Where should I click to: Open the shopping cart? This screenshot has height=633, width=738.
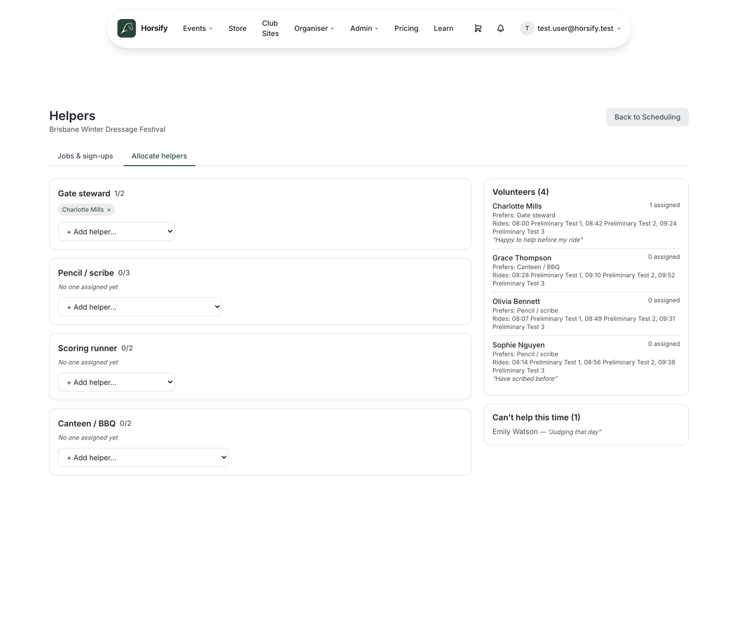click(x=478, y=28)
